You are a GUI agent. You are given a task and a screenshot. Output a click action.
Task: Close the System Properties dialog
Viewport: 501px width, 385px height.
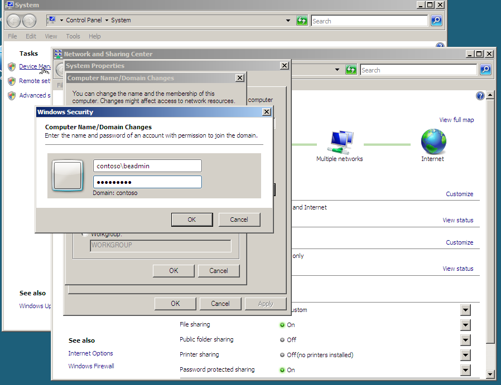(285, 66)
